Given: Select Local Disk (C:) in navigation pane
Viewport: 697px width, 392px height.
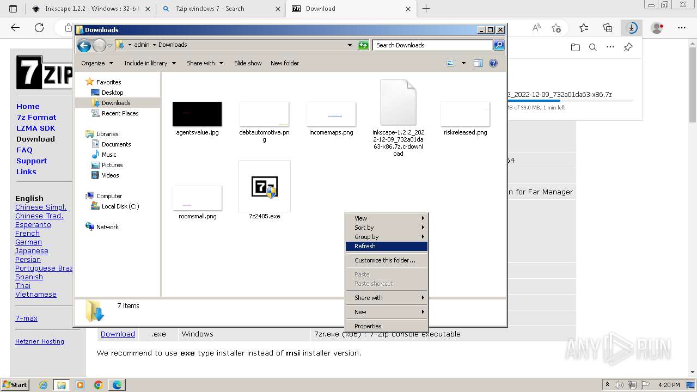Looking at the screenshot, I should tap(120, 206).
